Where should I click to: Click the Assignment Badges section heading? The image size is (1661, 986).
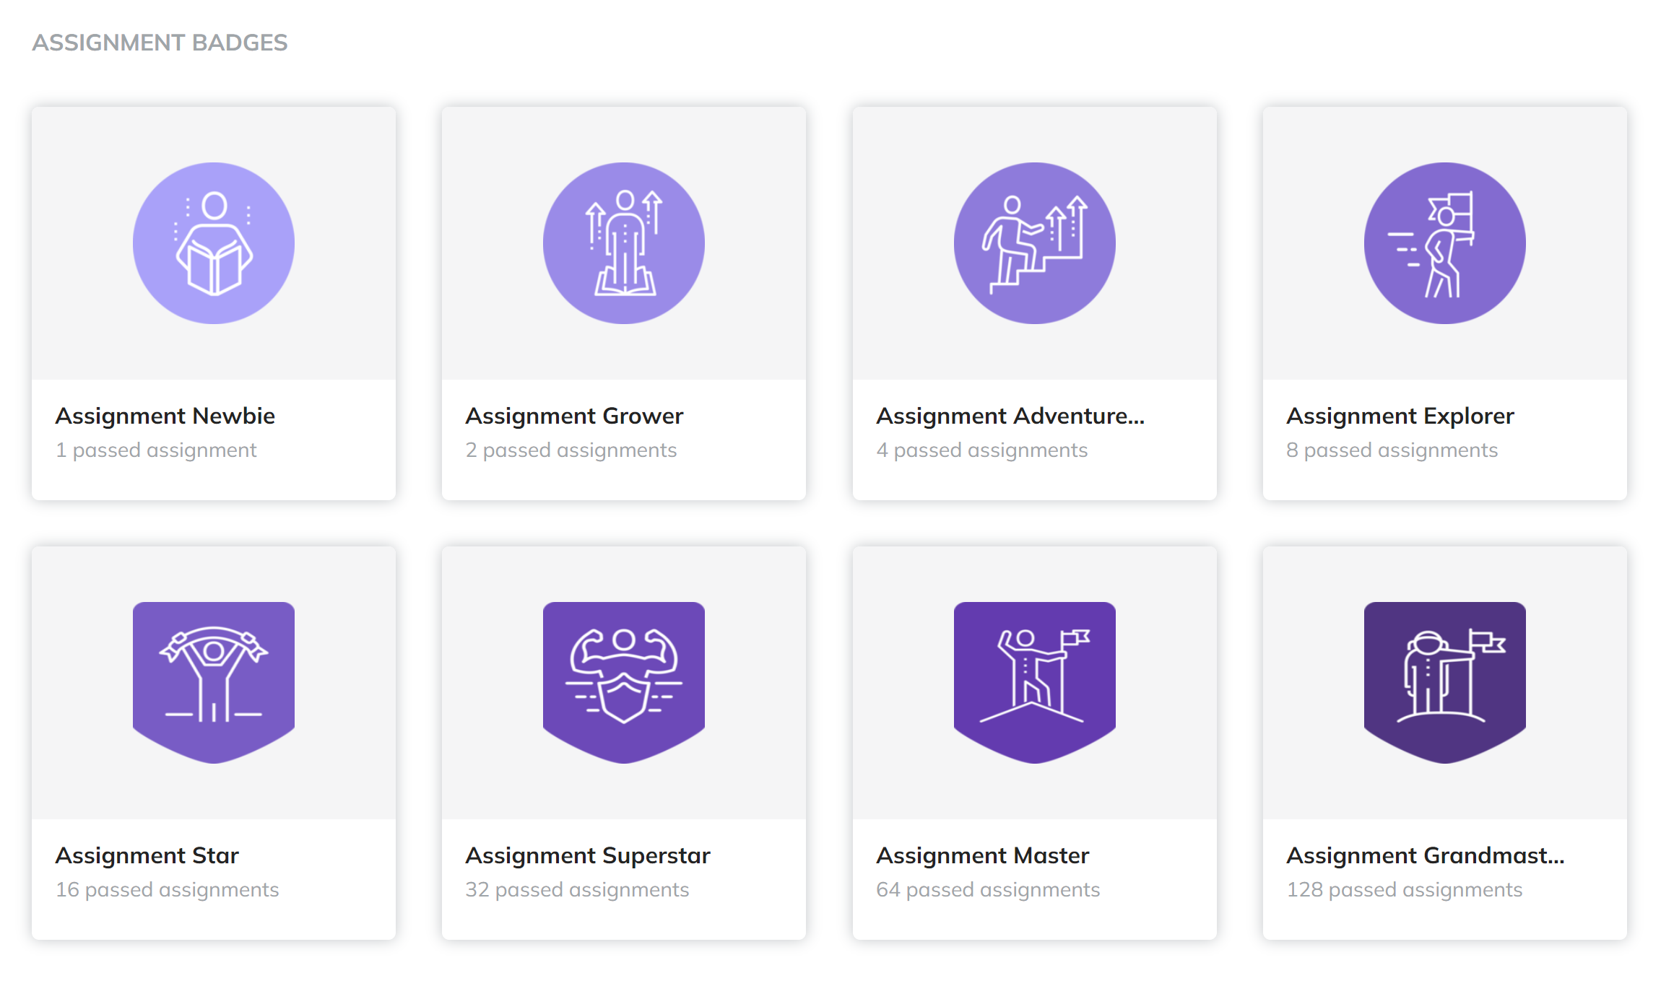tap(160, 43)
